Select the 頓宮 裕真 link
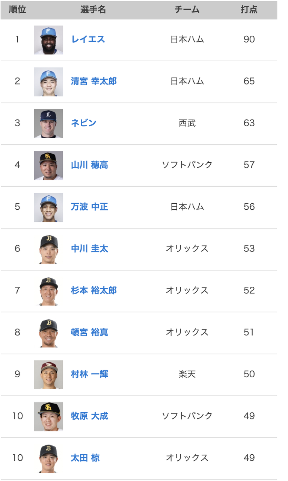The width and height of the screenshot is (288, 481). point(90,332)
